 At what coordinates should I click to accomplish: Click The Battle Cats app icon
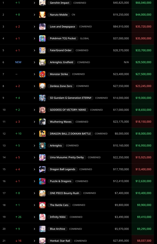pos(42,205)
